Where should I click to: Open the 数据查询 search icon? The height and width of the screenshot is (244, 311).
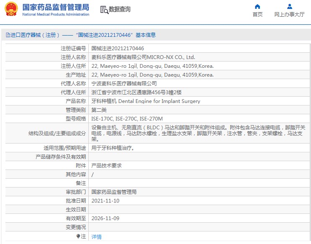104,10
